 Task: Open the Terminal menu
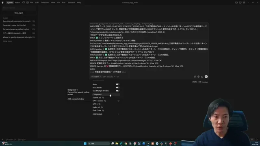coord(71,2)
